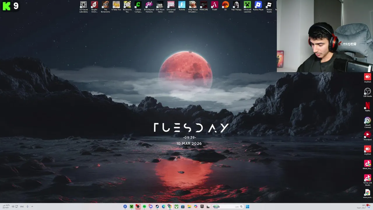Select the One-armed robber desktop icon
The height and width of the screenshot is (210, 373).
point(171,7)
